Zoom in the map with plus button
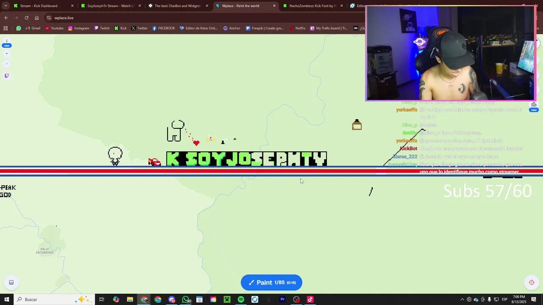The height and width of the screenshot is (305, 543). coord(6,54)
